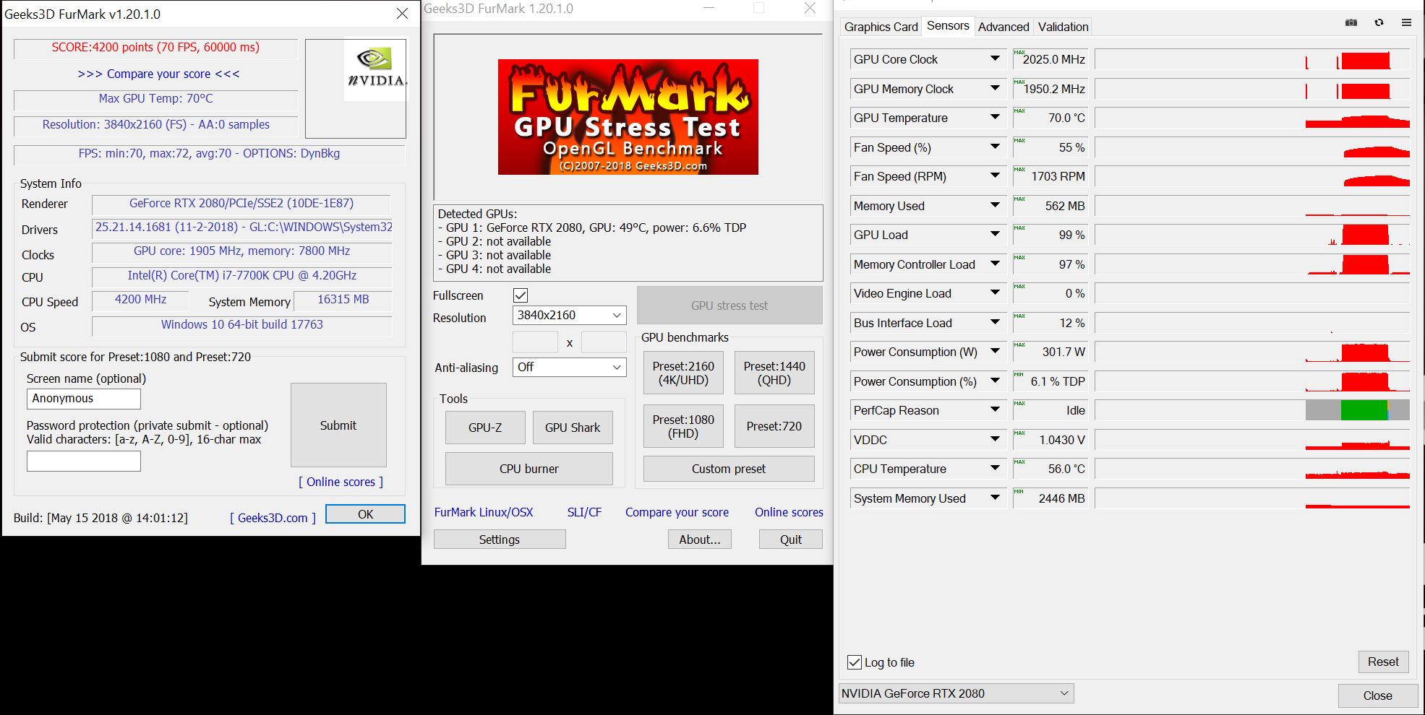This screenshot has height=715, width=1425.
Task: Run the Preset:1440 (QHD) benchmark
Action: 774,373
